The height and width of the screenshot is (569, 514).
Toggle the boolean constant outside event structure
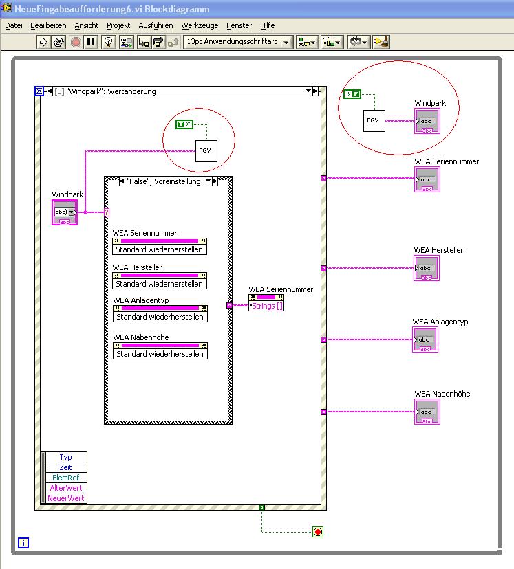352,94
